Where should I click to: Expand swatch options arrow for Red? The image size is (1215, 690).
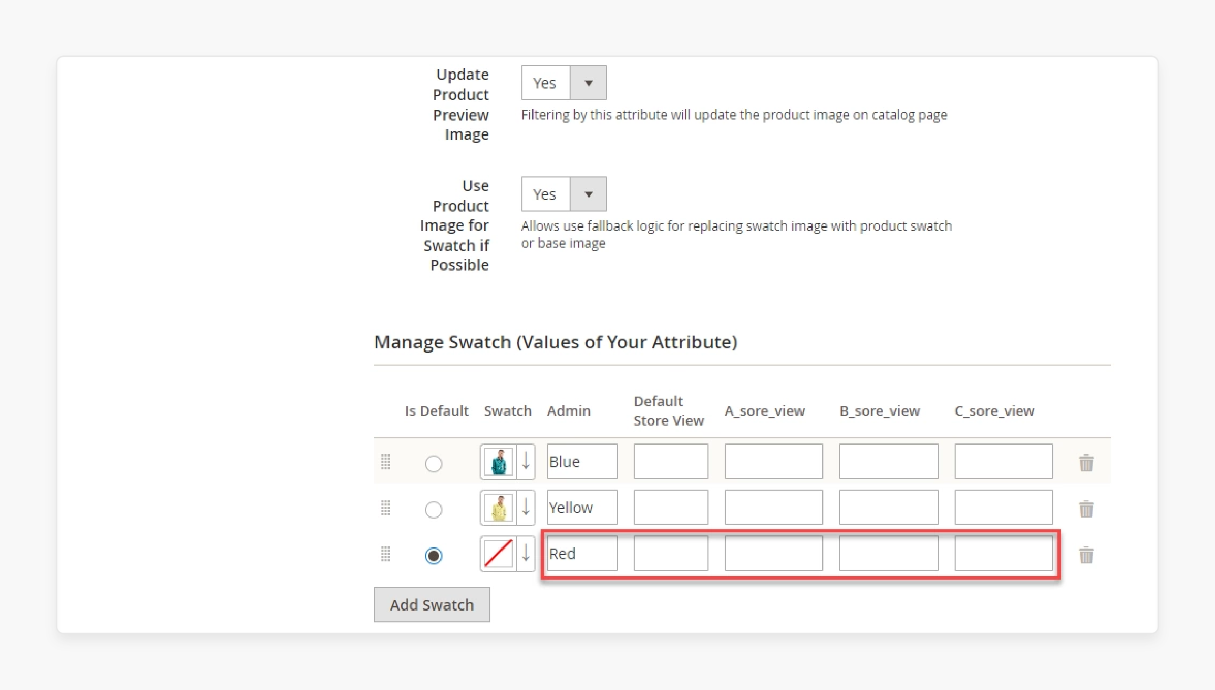526,553
